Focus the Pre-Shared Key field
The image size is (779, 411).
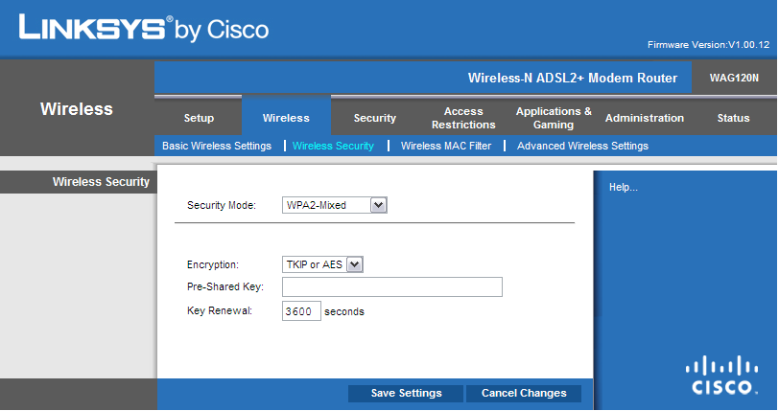392,286
